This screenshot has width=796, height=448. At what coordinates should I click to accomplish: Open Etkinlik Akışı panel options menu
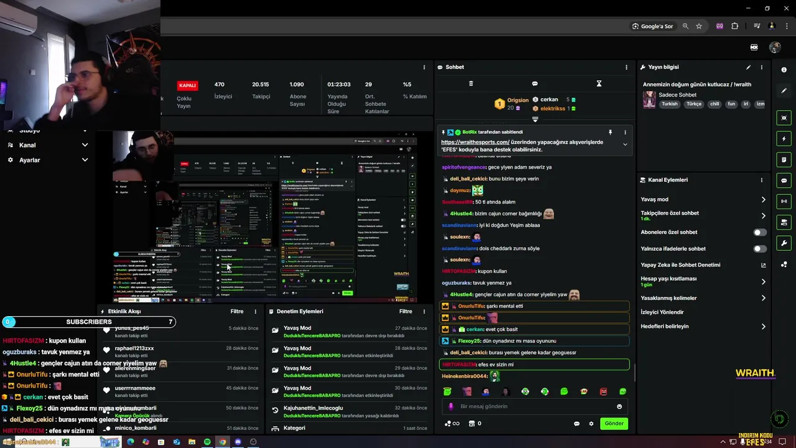tap(255, 311)
